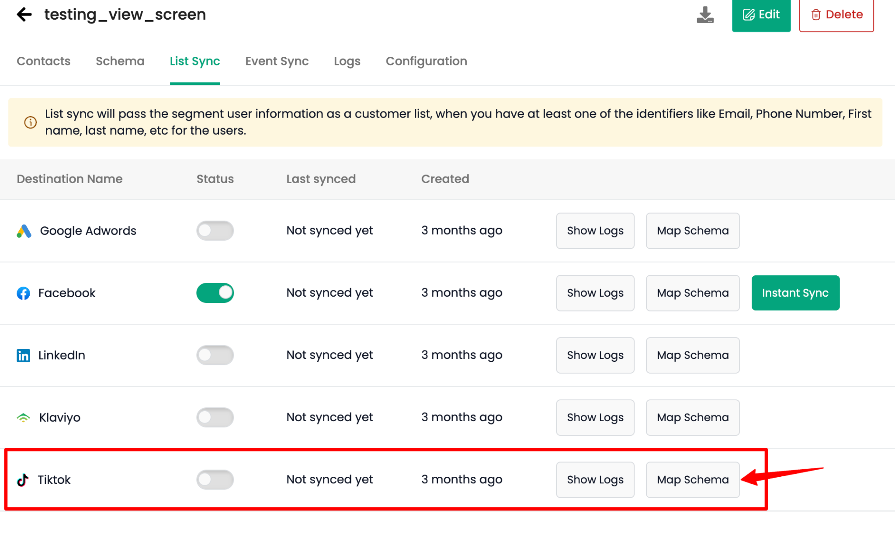The height and width of the screenshot is (534, 895).
Task: Enable the Google Adwords sync toggle
Action: pyautogui.click(x=215, y=231)
